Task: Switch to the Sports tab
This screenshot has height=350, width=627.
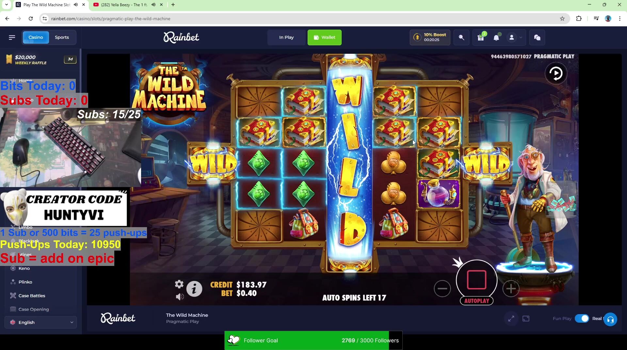Action: pyautogui.click(x=62, y=37)
